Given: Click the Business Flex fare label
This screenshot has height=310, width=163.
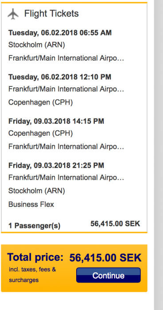Looking at the screenshot, I should pyautogui.click(x=31, y=205).
